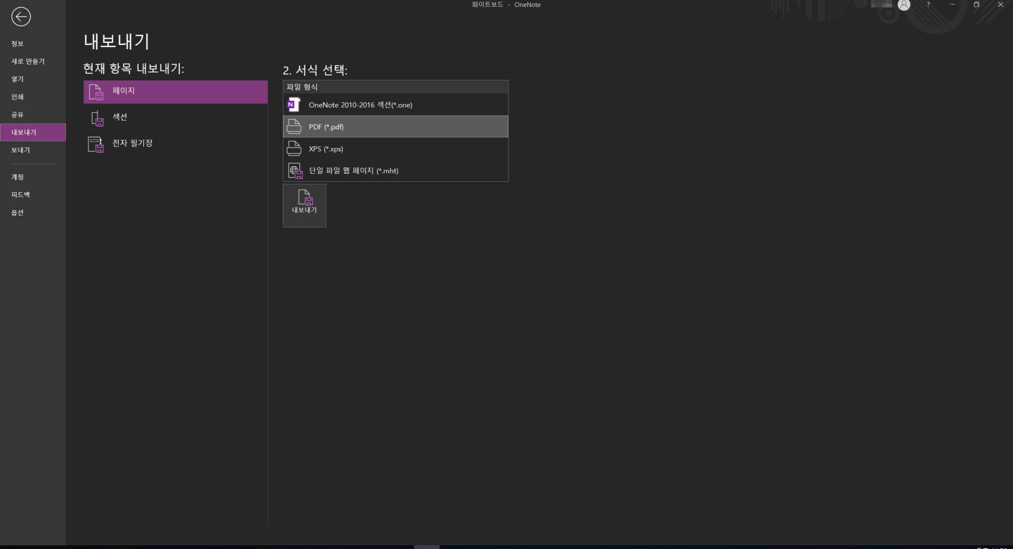Open the 새로 만들기 menu item
The width and height of the screenshot is (1013, 549).
click(x=33, y=61)
